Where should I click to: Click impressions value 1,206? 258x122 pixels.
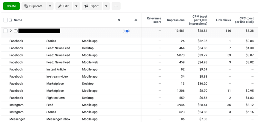tap(181, 91)
